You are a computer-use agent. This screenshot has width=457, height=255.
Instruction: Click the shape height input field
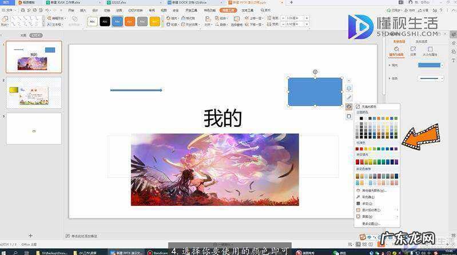[295, 18]
